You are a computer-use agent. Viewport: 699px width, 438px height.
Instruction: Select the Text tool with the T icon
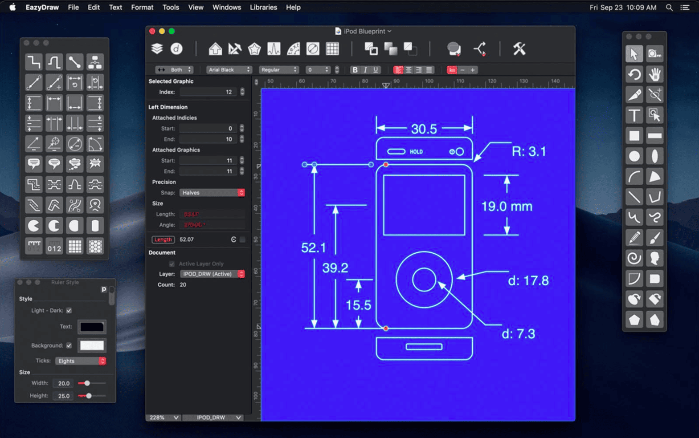click(x=634, y=115)
